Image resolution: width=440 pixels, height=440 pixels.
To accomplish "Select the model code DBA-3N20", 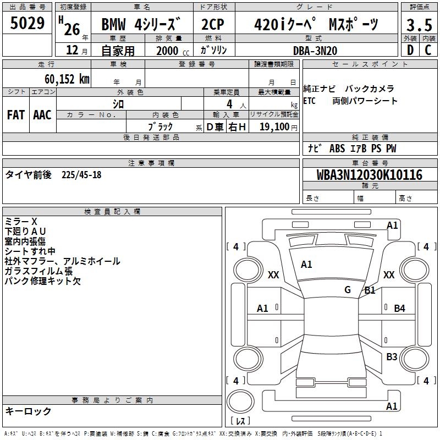I will coord(315,51).
